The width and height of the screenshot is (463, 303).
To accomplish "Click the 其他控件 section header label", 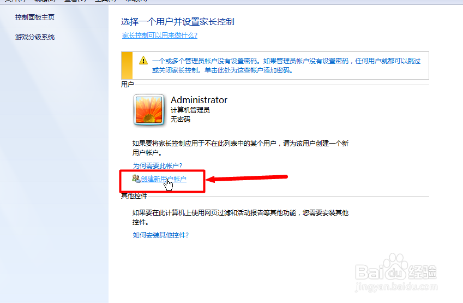I will click(x=134, y=195).
